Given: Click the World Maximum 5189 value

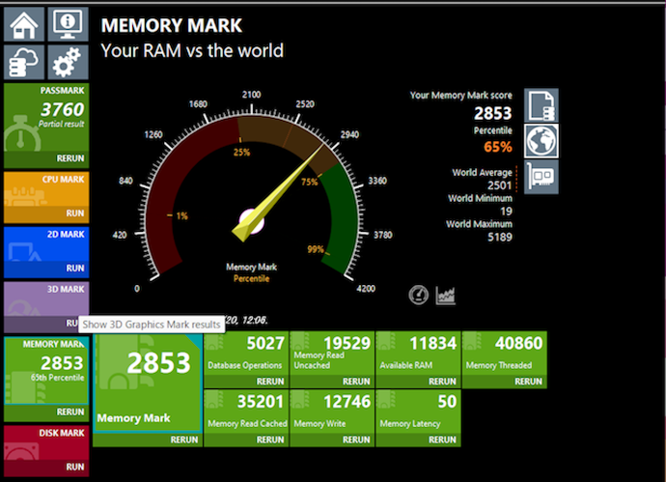Looking at the screenshot, I should tap(500, 237).
